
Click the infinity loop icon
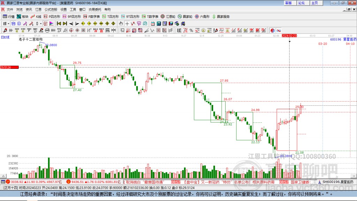click(279, 31)
